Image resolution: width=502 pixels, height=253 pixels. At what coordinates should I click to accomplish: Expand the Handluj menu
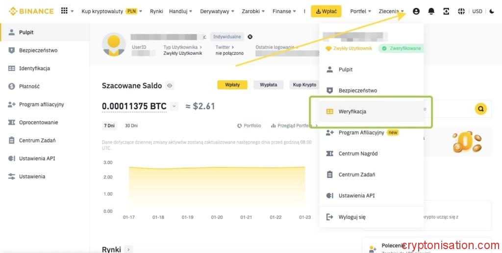[x=180, y=11]
